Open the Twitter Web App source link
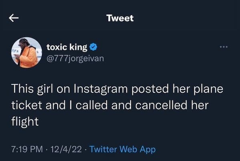Viewport: 240px width, 161px height. [122, 150]
